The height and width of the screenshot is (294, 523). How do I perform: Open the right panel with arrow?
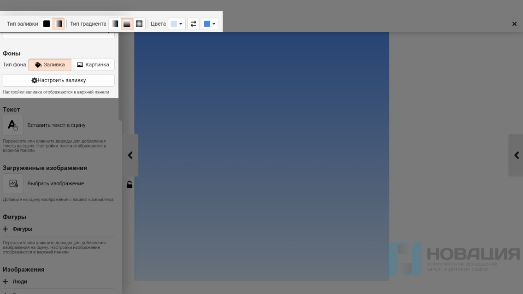click(x=516, y=155)
